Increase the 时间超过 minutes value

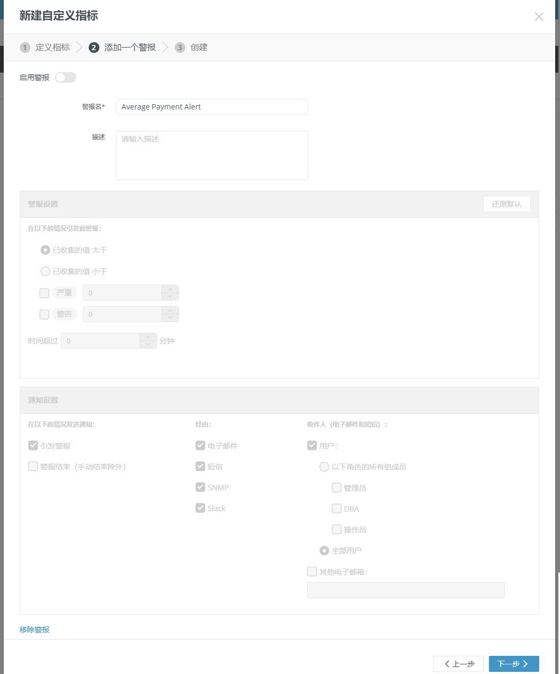[148, 337]
